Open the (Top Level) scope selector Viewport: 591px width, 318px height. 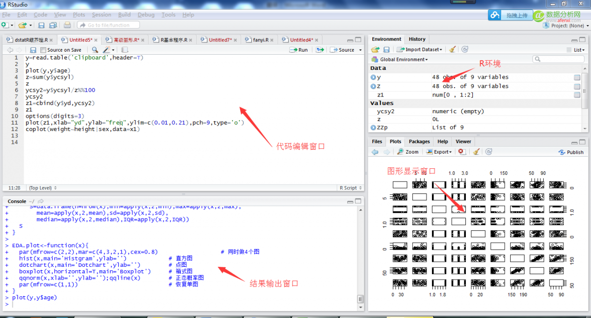(x=43, y=188)
